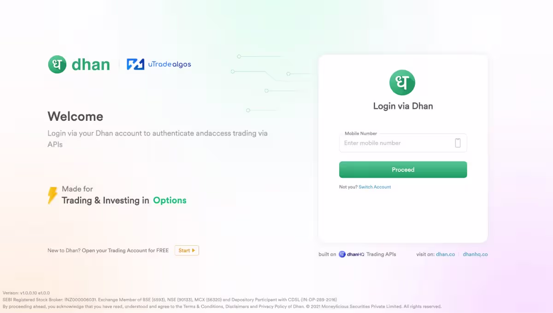Click the 'dhan' wordmark text in the header
Screen dimensions: 553x313
[91, 64]
